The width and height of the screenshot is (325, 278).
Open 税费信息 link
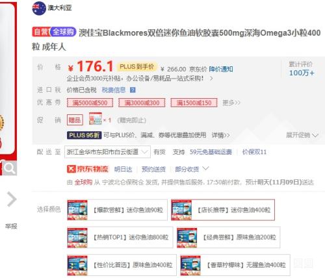click(x=114, y=90)
